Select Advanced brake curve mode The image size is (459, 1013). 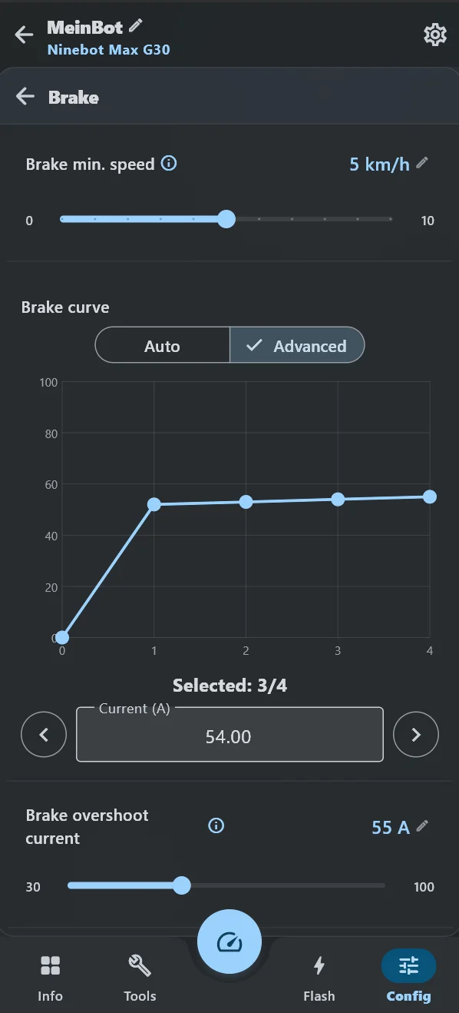(297, 346)
